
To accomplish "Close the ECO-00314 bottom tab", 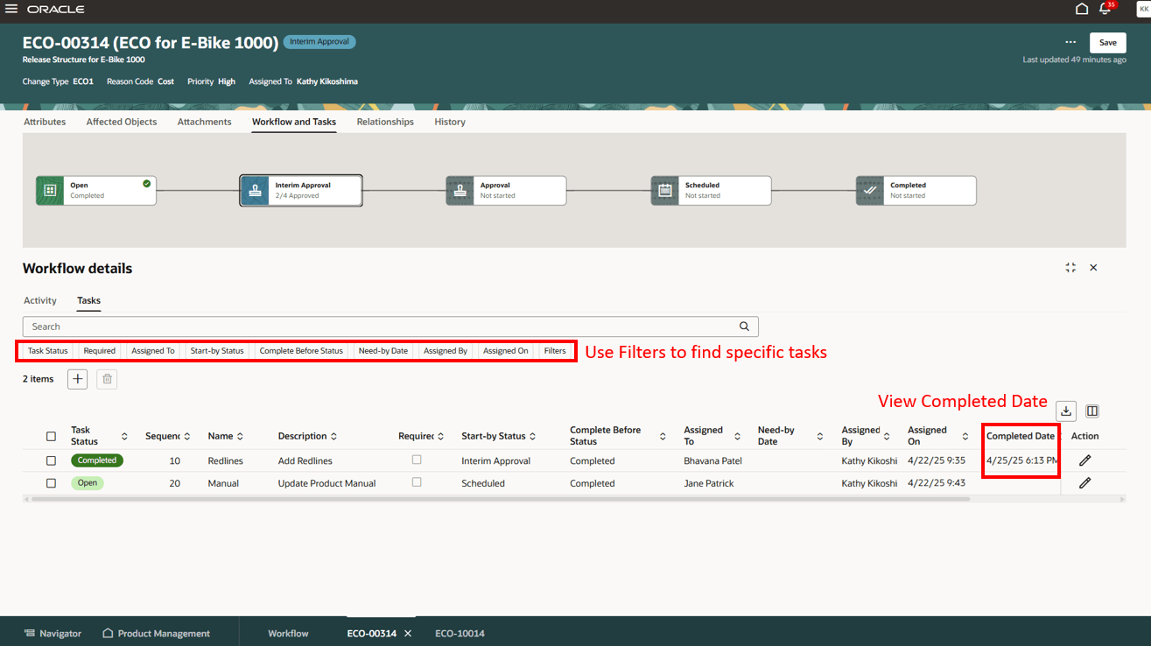I will point(408,634).
